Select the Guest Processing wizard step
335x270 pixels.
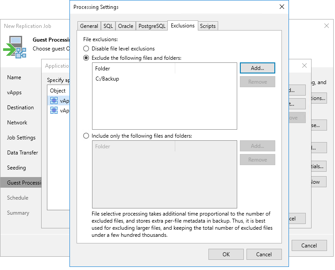(x=21, y=183)
